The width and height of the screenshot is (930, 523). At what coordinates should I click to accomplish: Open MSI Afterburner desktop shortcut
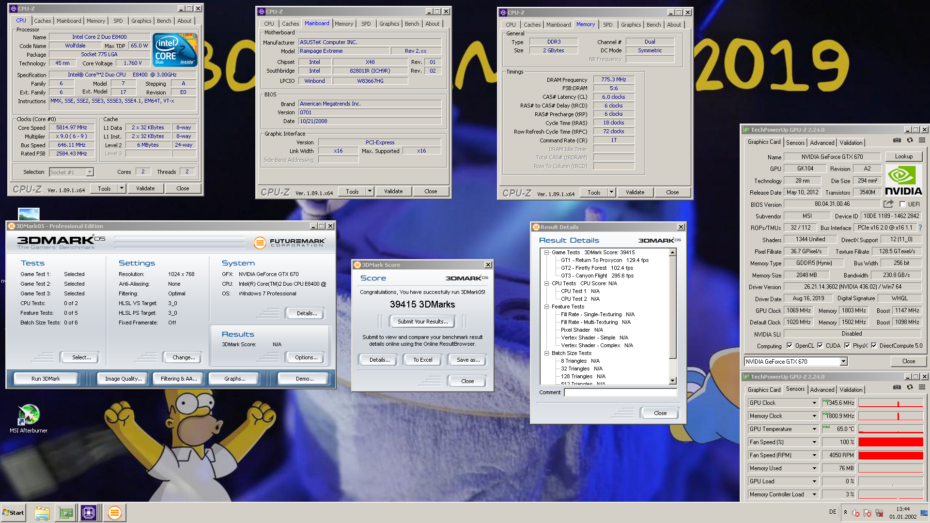[29, 418]
